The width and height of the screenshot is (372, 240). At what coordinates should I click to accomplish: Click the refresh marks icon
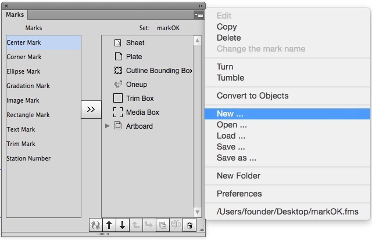pyautogui.click(x=96, y=226)
